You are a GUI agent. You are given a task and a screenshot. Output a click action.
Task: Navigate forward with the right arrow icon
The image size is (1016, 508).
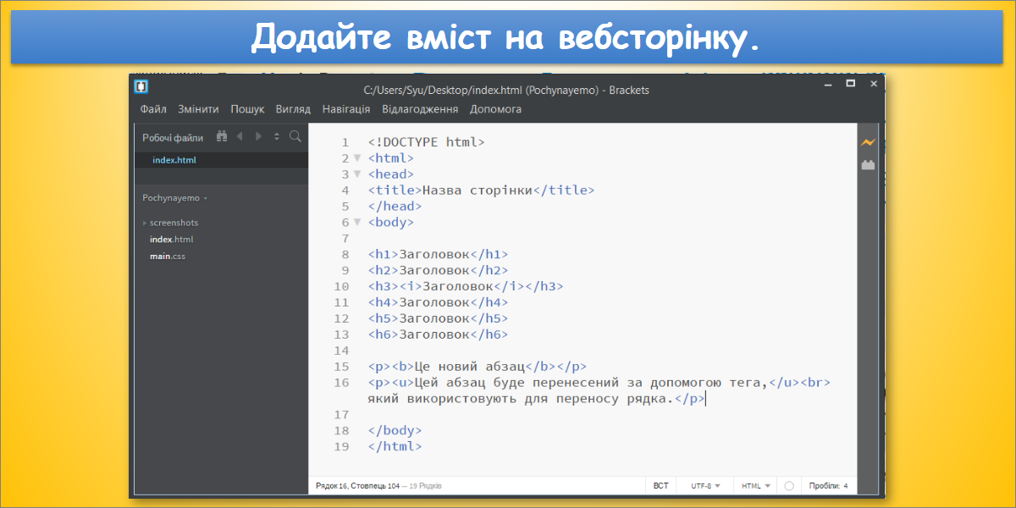coord(258,136)
